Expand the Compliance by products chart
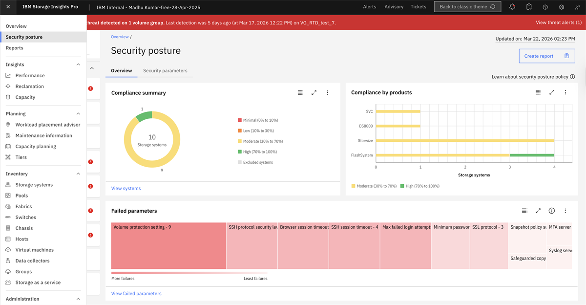This screenshot has height=305, width=586. (x=552, y=92)
